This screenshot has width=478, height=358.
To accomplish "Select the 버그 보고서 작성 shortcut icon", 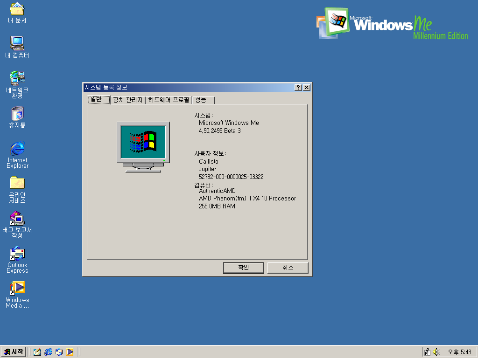I will (x=17, y=224).
